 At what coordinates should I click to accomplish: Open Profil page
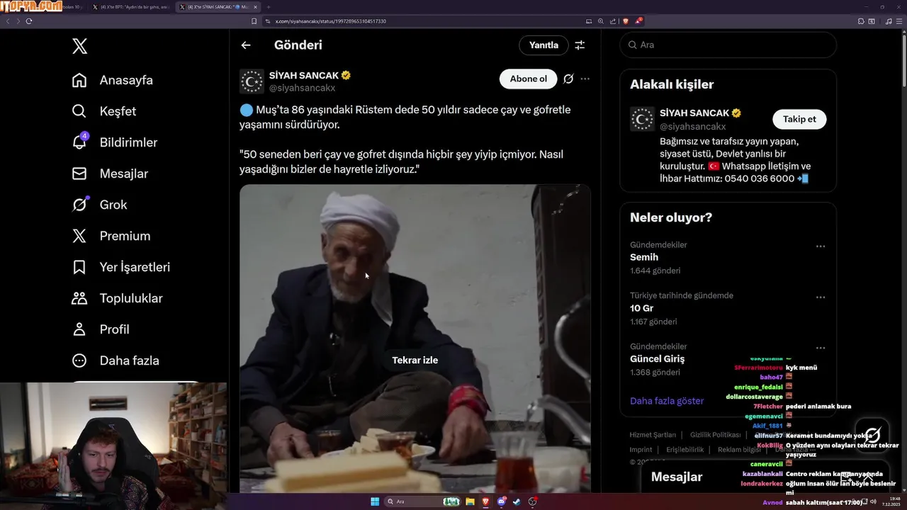(x=100, y=329)
